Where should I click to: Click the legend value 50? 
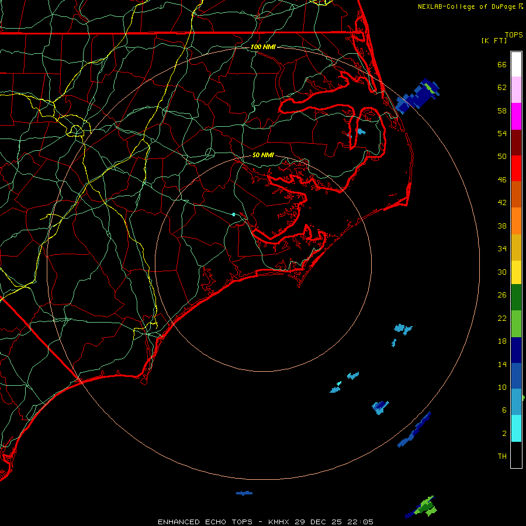[x=502, y=157]
